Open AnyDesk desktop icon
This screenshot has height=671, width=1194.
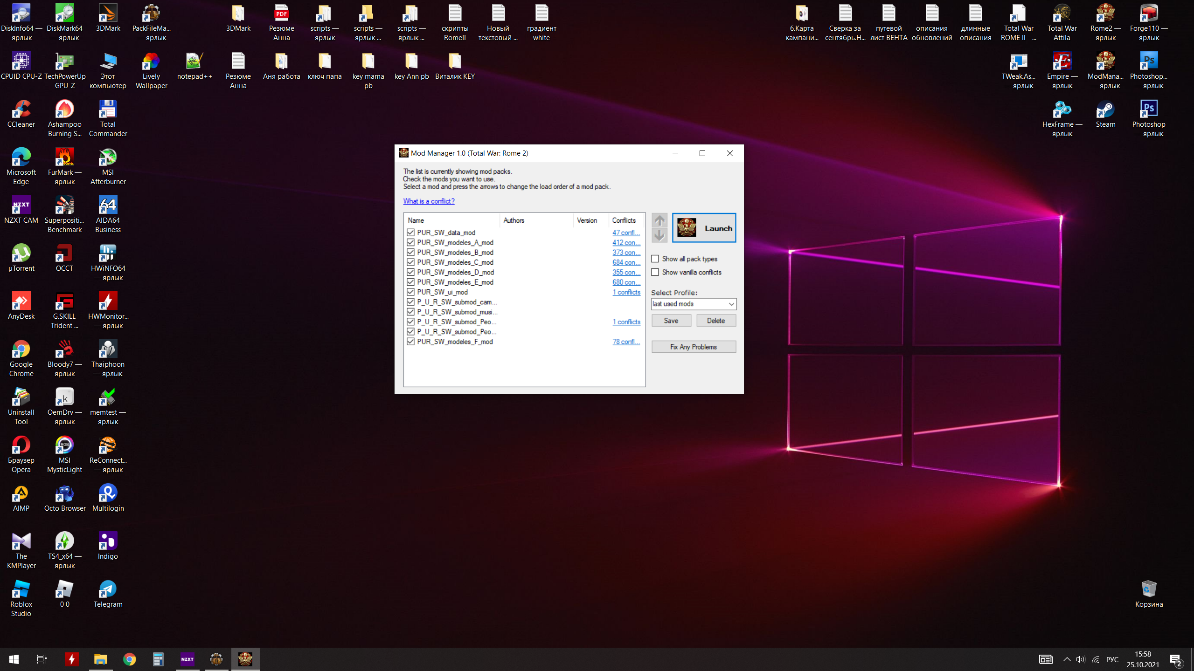[x=21, y=306]
